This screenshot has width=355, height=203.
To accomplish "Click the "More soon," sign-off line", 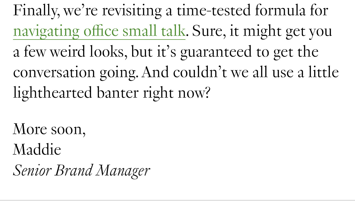I will pos(49,129).
